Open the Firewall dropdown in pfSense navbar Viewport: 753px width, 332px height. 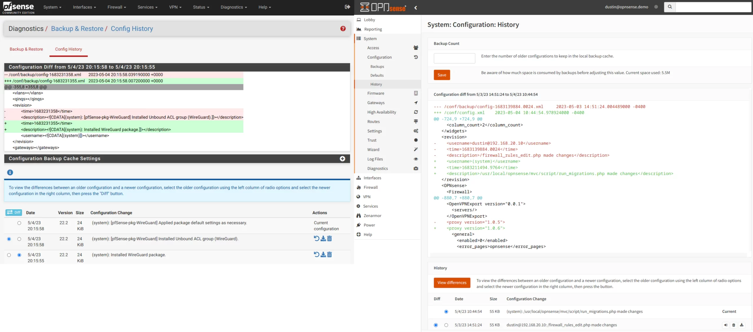pos(116,7)
